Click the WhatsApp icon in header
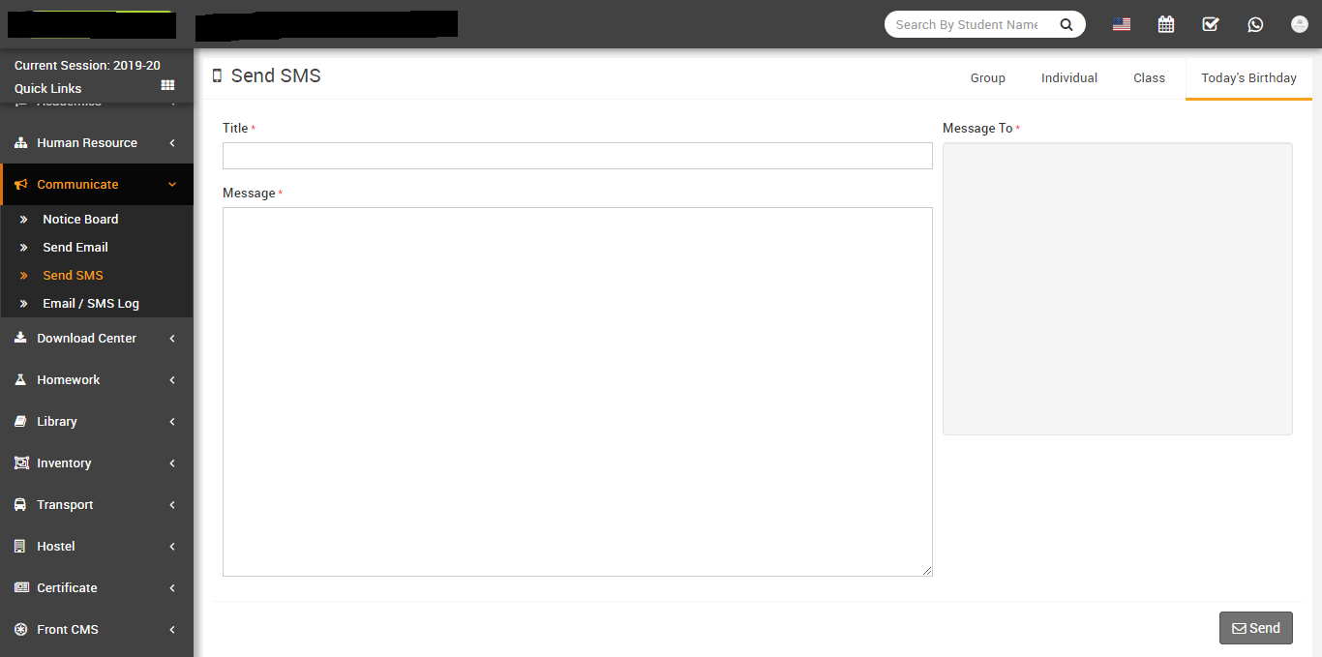Viewport: 1322px width, 657px height. click(1255, 25)
